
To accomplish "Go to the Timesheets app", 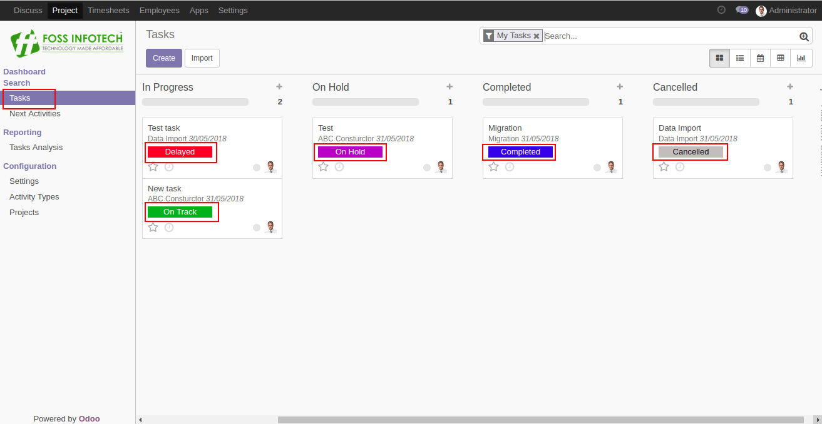I will 108,10.
